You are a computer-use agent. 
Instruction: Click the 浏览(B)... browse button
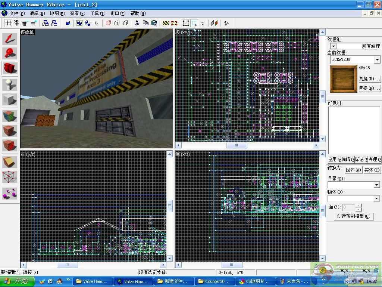[x=369, y=79]
